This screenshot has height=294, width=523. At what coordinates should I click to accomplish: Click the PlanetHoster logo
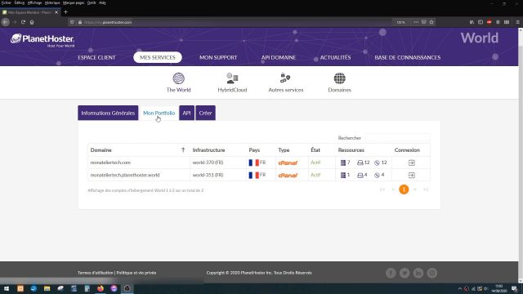(42, 40)
